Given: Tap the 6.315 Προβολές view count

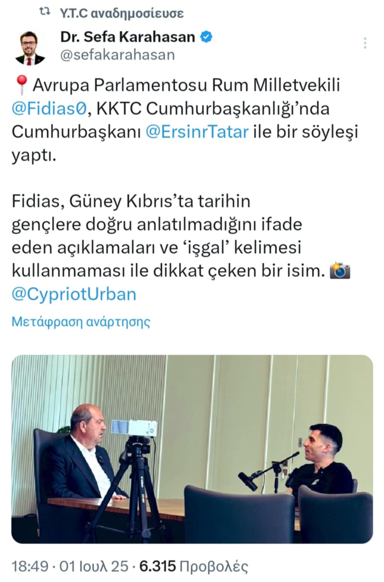Looking at the screenshot, I should click(x=193, y=566).
